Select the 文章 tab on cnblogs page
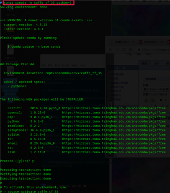 tap(156, 64)
